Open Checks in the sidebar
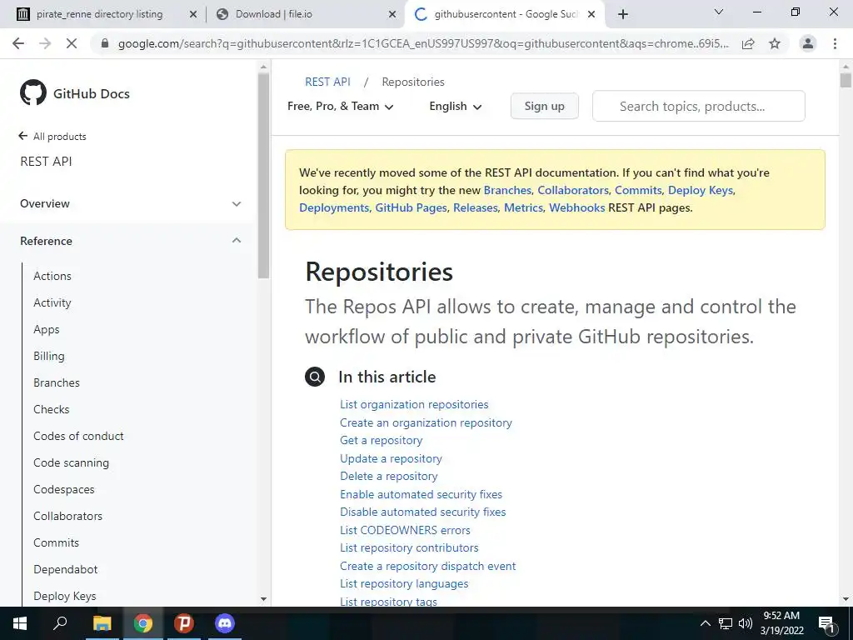The height and width of the screenshot is (640, 853). coord(51,409)
